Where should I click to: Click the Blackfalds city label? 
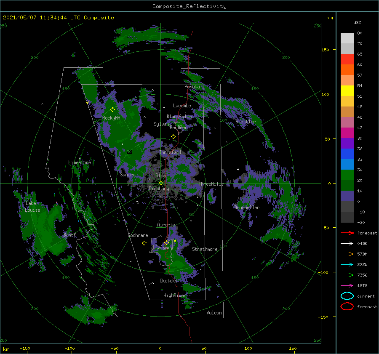click(x=179, y=117)
